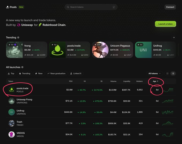Image resolution: width=182 pixels, height=144 pixels.
Task: Click the Uniswap Frong row sparkline chart
Action: point(168,101)
